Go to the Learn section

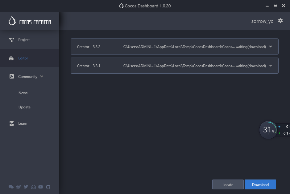[x=23, y=123]
